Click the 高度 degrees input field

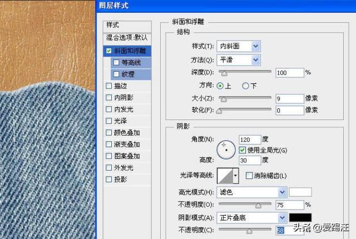250,160
